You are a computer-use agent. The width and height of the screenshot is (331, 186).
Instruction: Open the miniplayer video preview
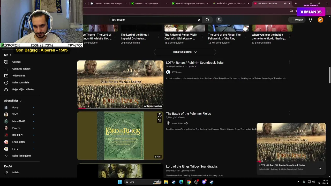(291, 143)
